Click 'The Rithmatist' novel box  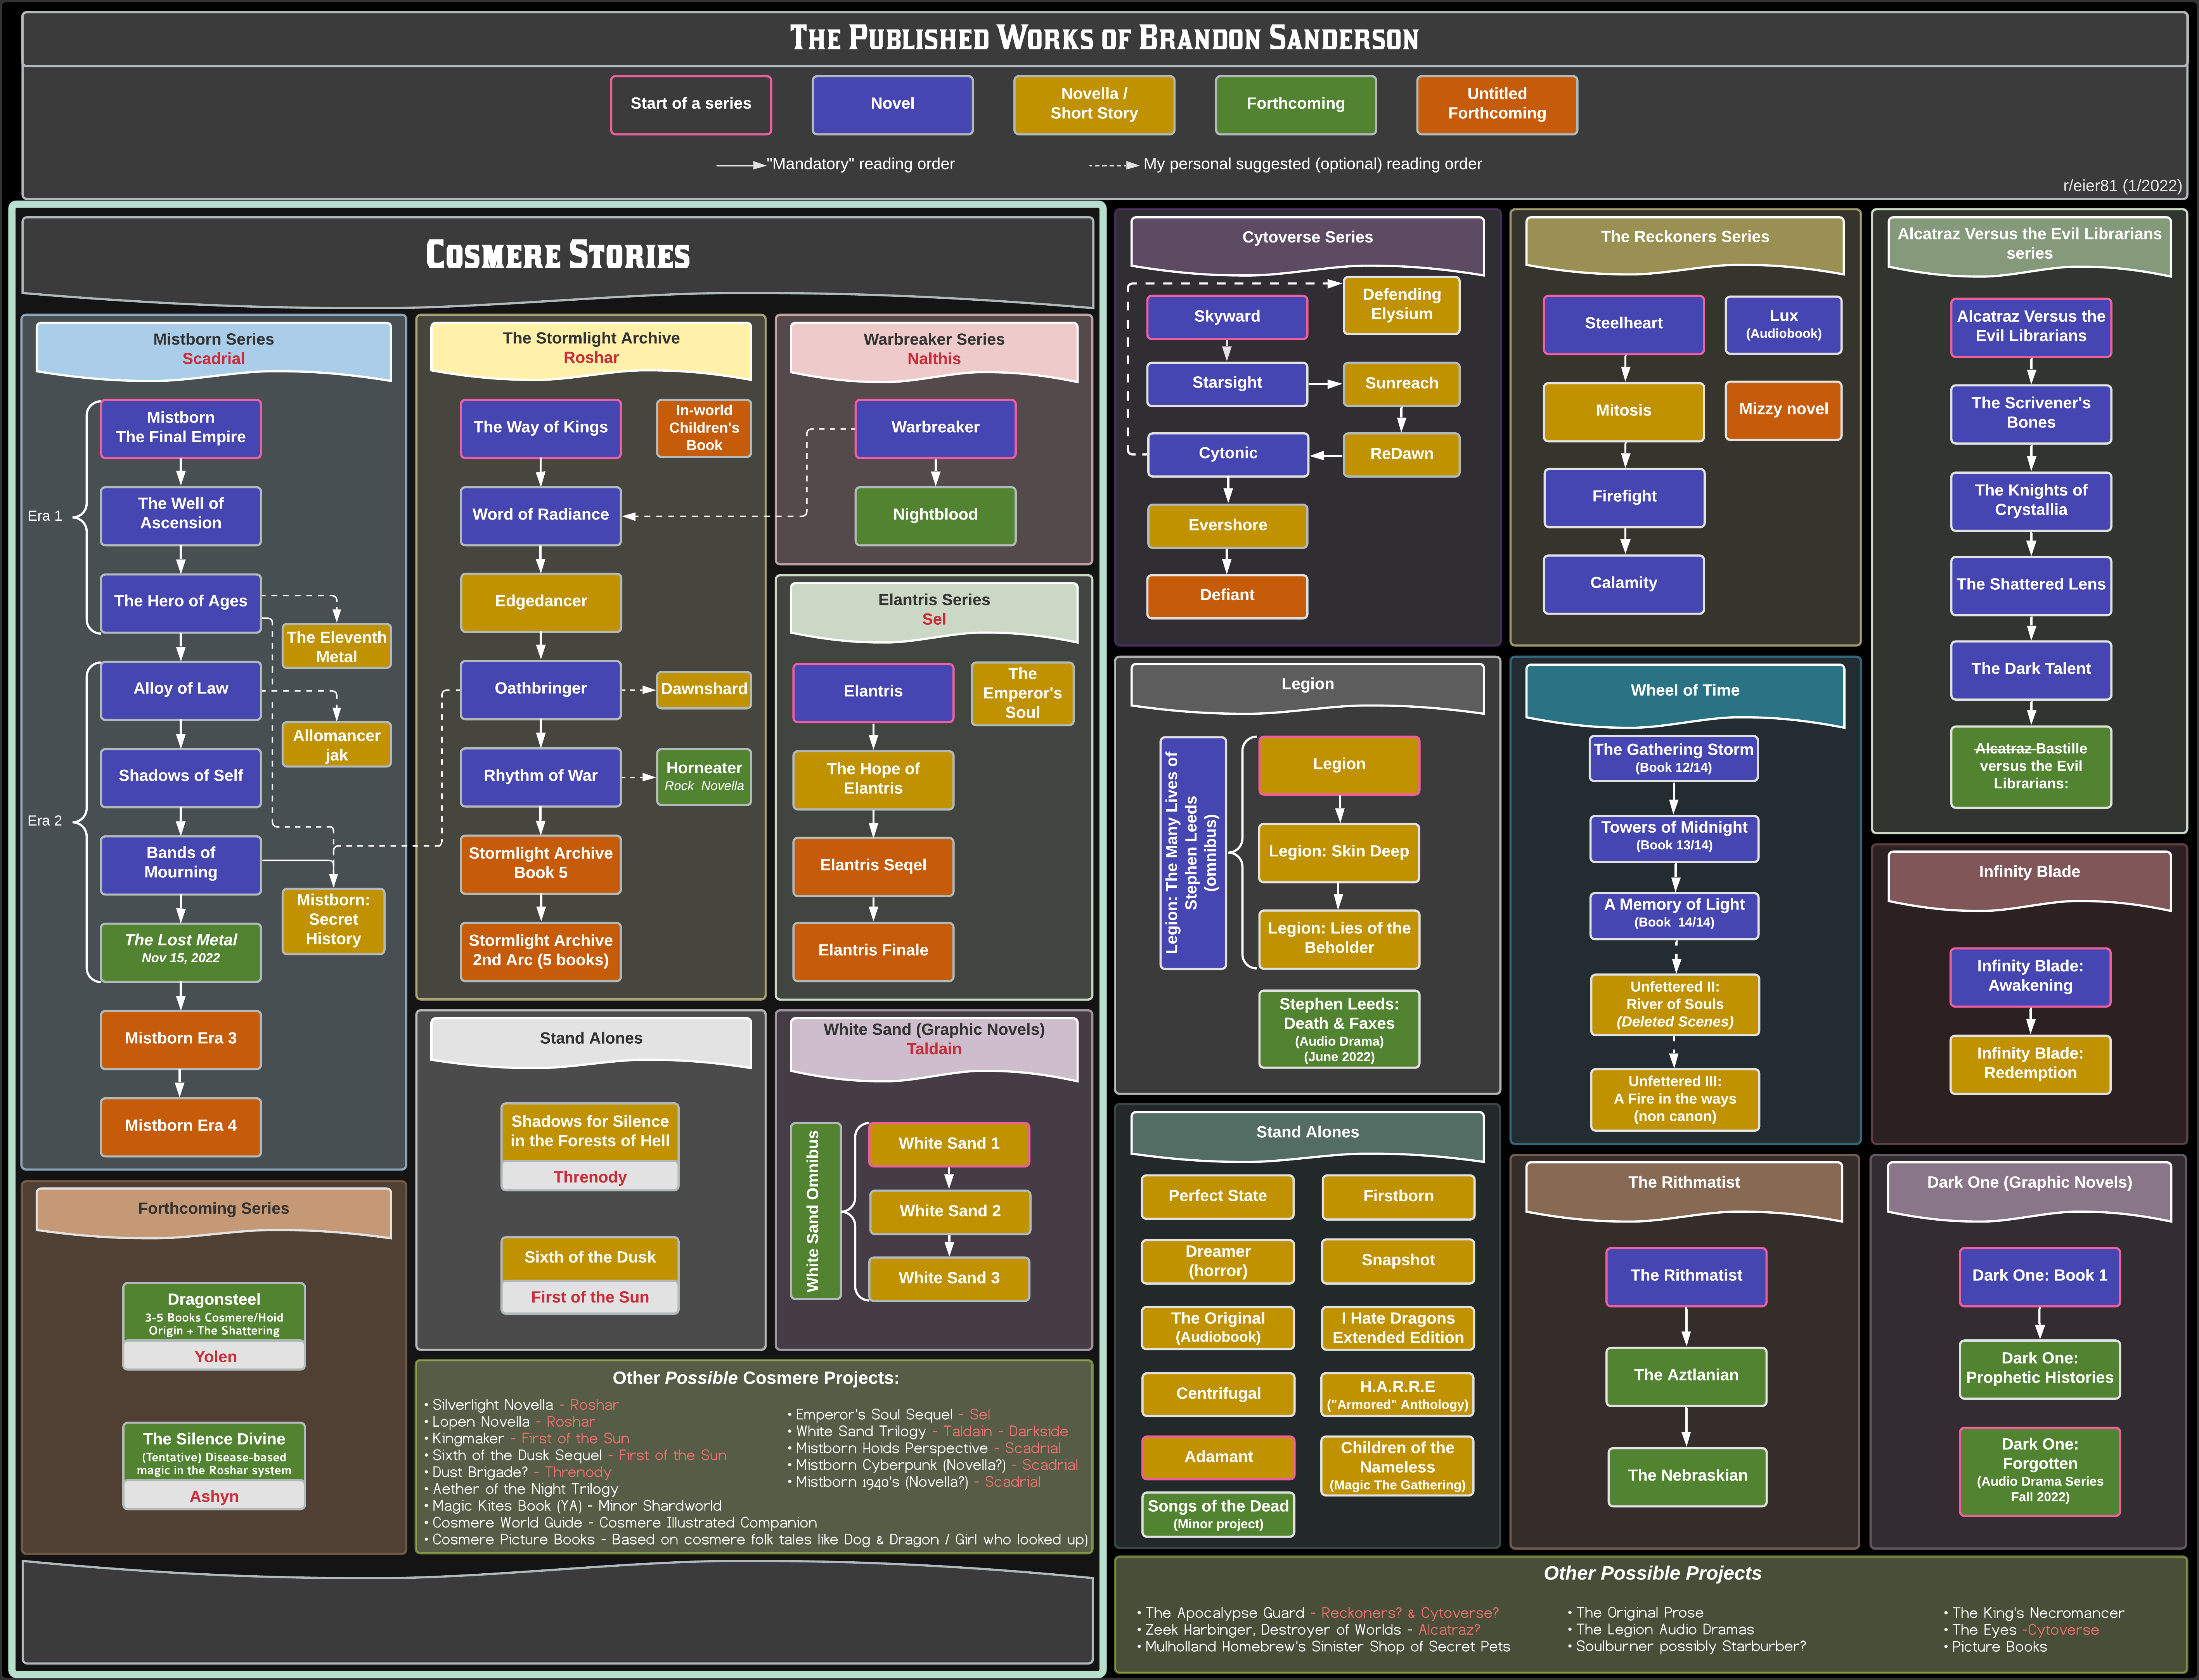pos(1686,1276)
